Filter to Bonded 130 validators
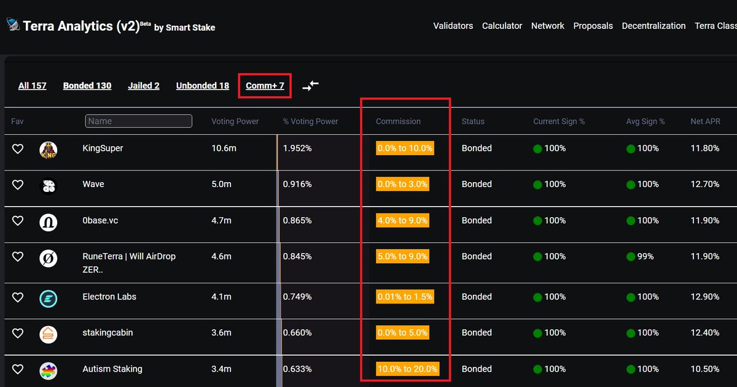The width and height of the screenshot is (737, 387). pyautogui.click(x=87, y=86)
